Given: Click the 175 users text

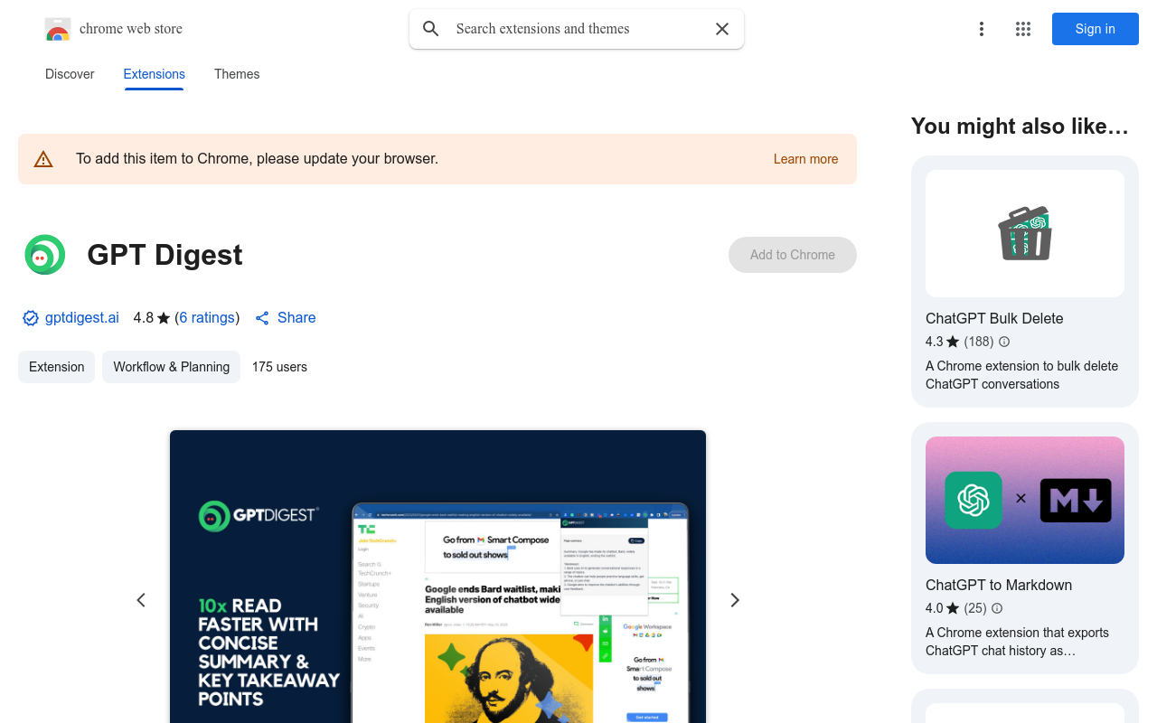Looking at the screenshot, I should tap(279, 367).
